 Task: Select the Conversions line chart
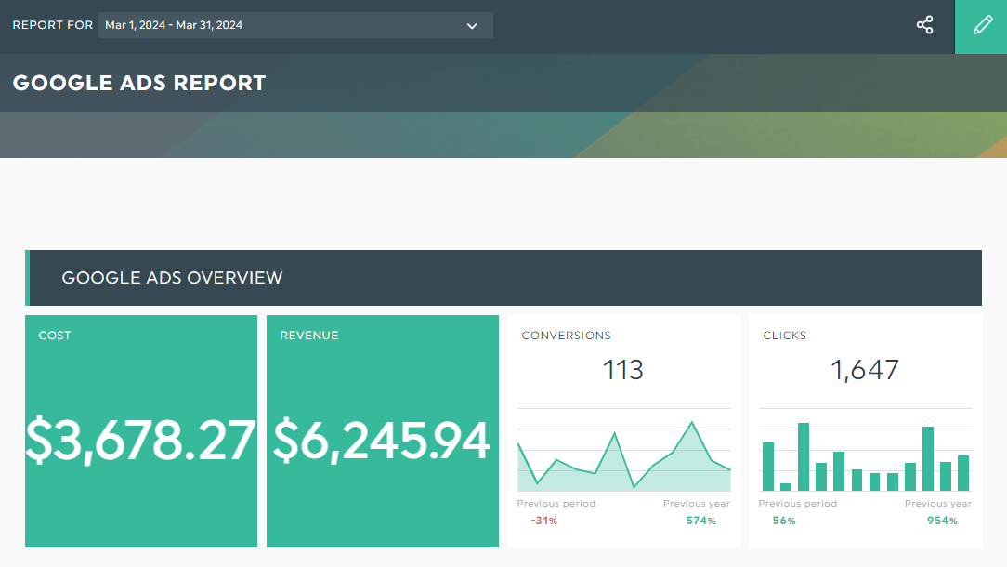(624, 450)
